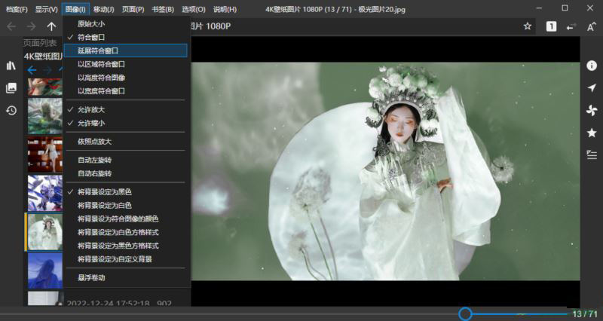Viewport: 603px width, 321px height.
Task: Select the blue silhouette thumbnail
Action: point(45,271)
